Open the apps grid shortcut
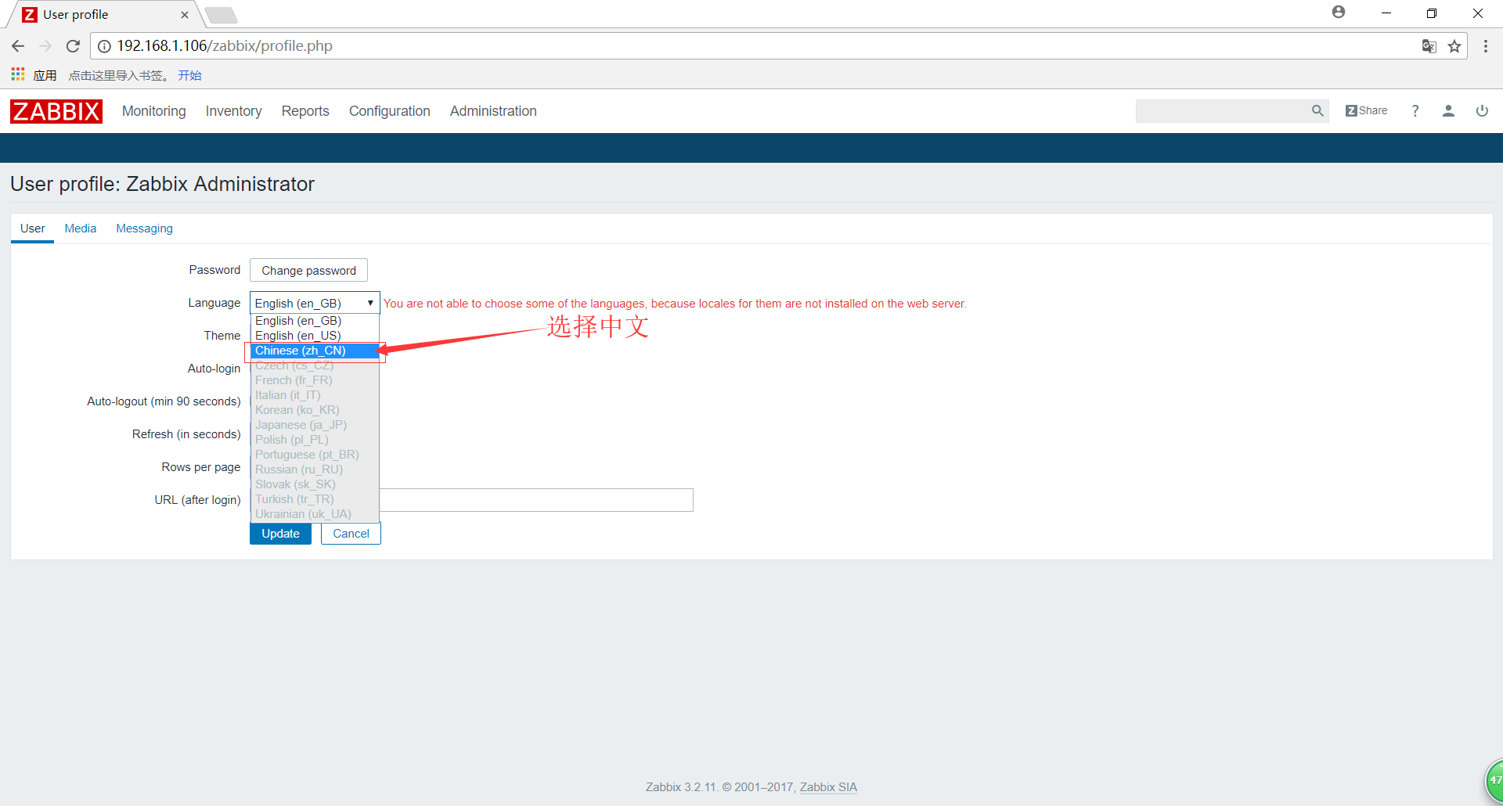This screenshot has height=806, width=1503. pos(18,74)
